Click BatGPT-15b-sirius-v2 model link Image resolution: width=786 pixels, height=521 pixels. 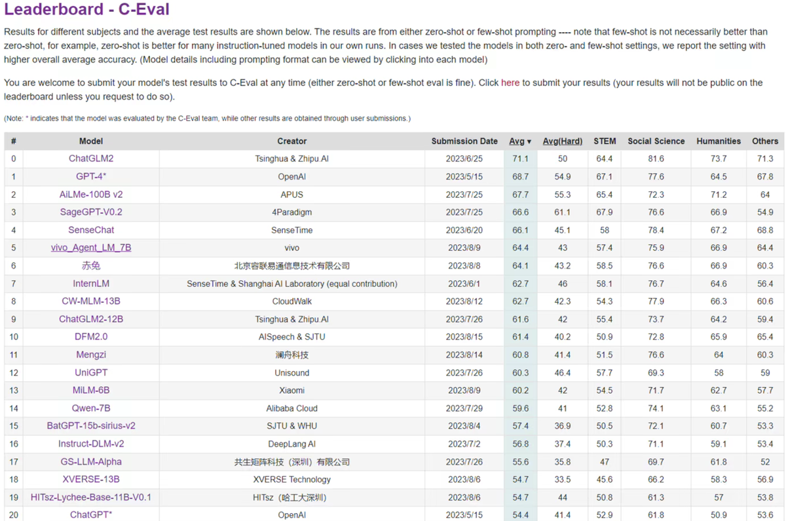tap(91, 426)
